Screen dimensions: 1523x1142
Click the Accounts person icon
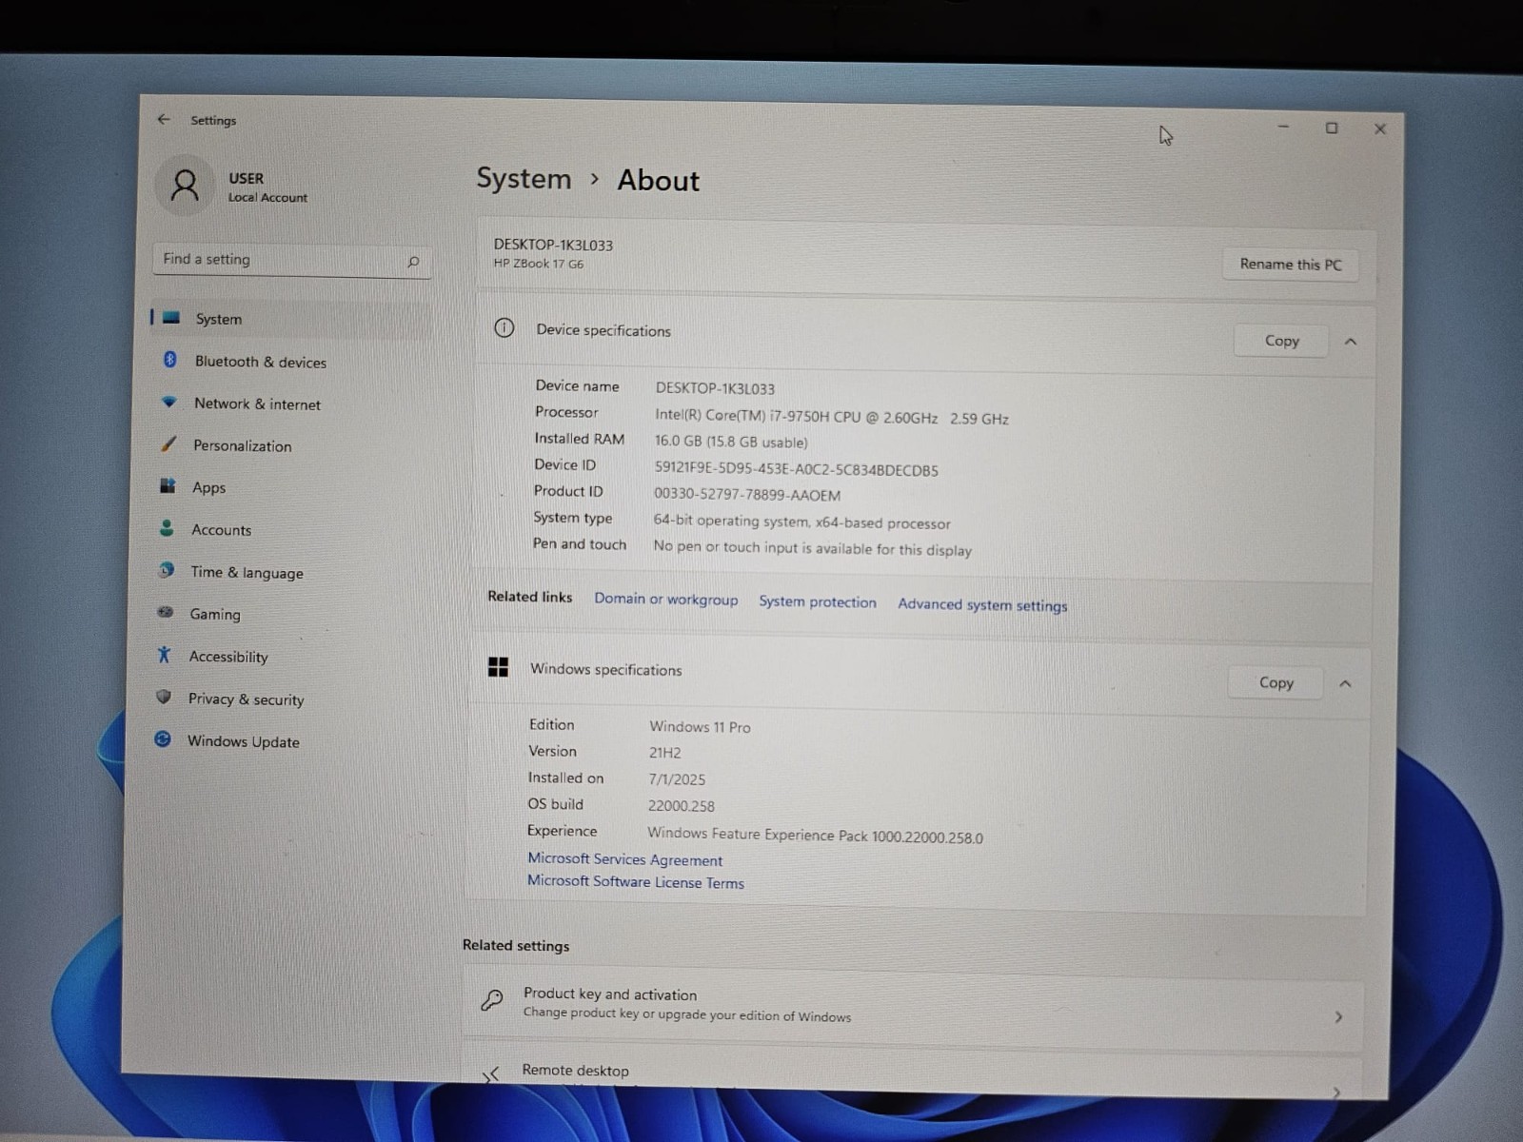[167, 527]
